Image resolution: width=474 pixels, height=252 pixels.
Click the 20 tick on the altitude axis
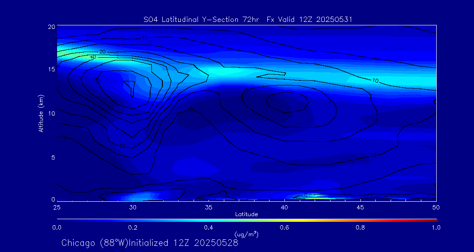[50, 27]
